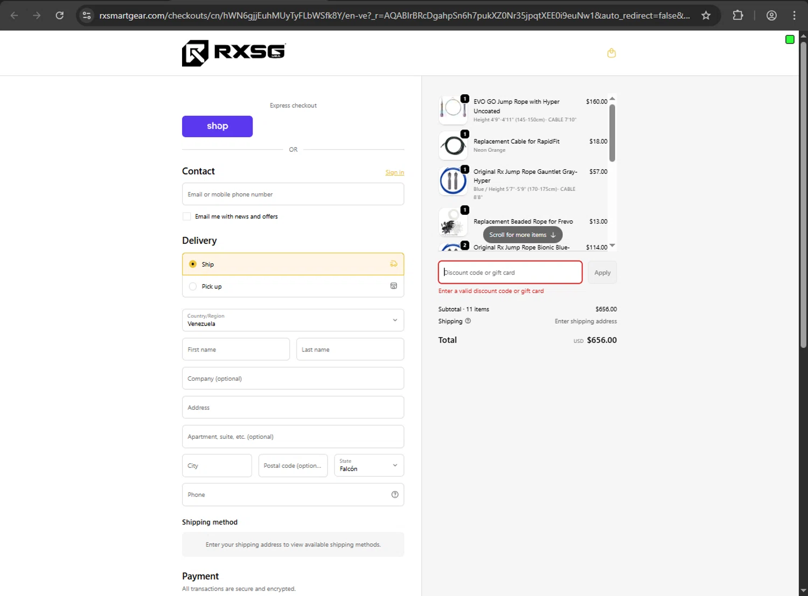
Task: Click the order summary scrollbar thumb
Action: click(612, 133)
